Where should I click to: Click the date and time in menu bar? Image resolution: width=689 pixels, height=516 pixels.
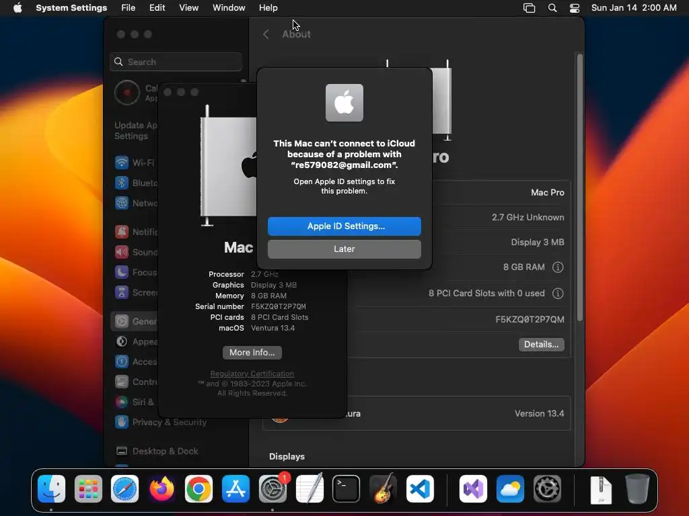pos(634,8)
